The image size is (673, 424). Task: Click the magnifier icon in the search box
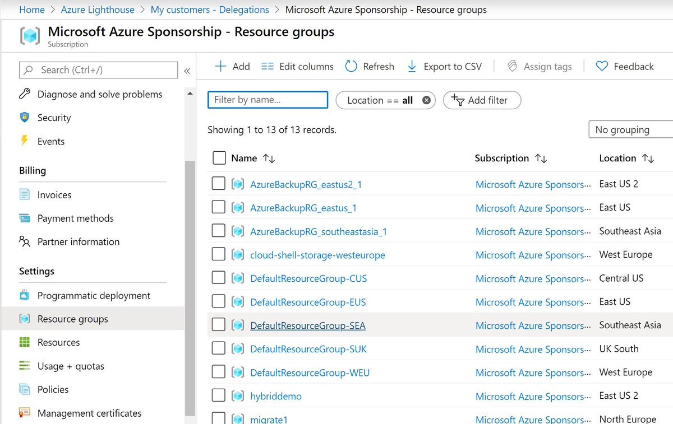coord(29,70)
